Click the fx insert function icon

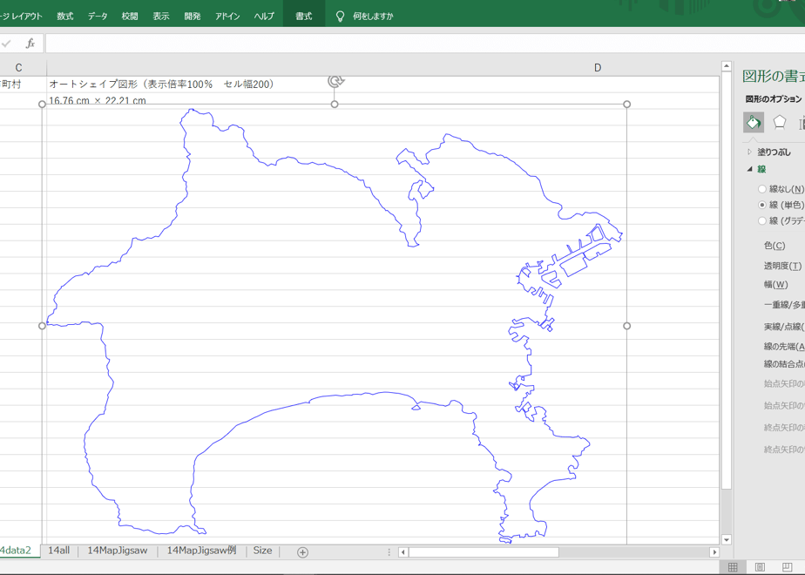click(30, 44)
